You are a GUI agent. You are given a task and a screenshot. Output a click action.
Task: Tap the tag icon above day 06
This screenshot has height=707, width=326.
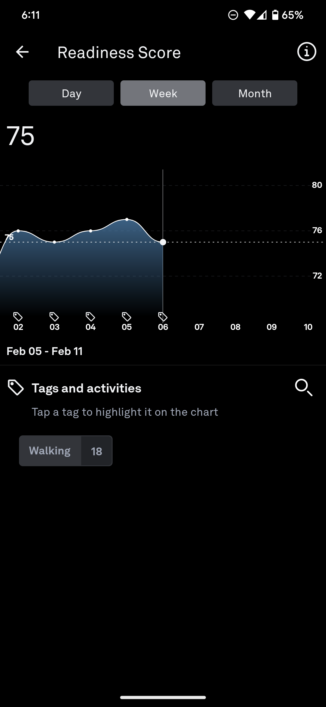click(163, 317)
